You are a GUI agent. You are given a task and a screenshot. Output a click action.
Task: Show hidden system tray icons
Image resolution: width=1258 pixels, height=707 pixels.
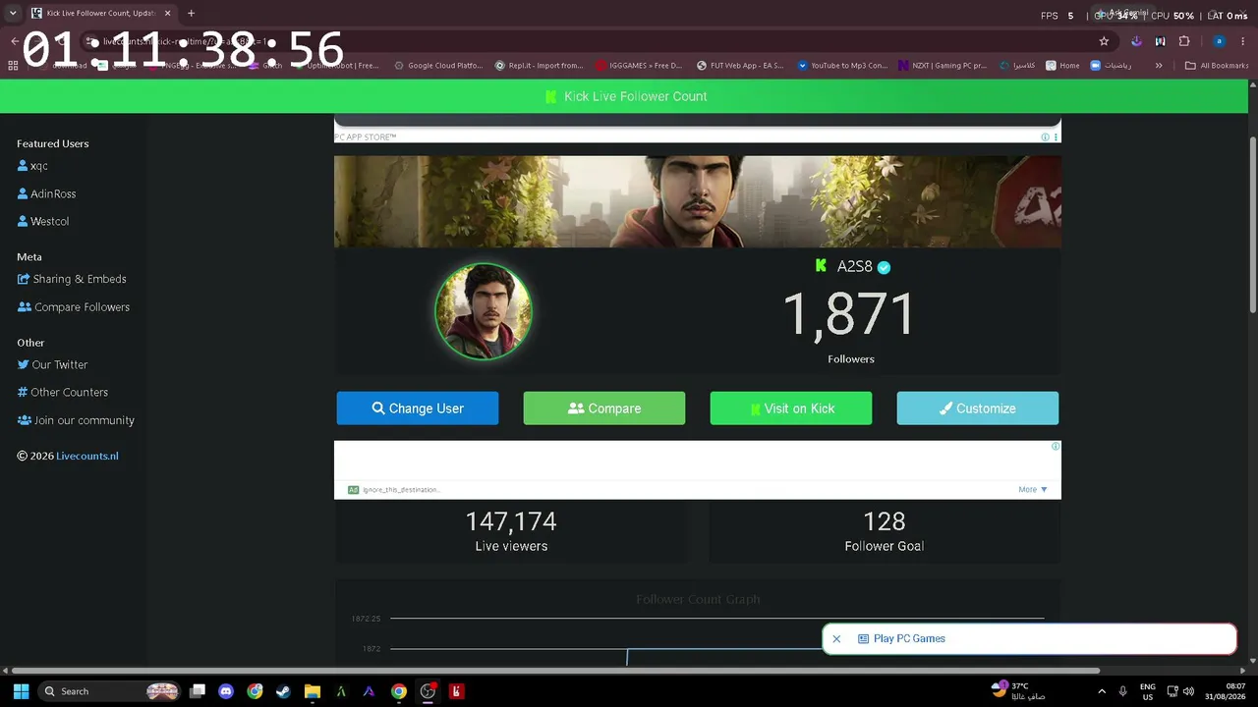(1102, 691)
